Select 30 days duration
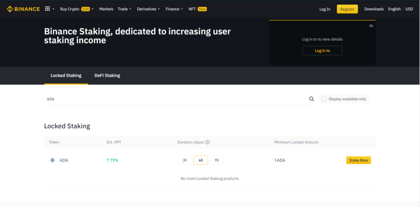 point(185,160)
